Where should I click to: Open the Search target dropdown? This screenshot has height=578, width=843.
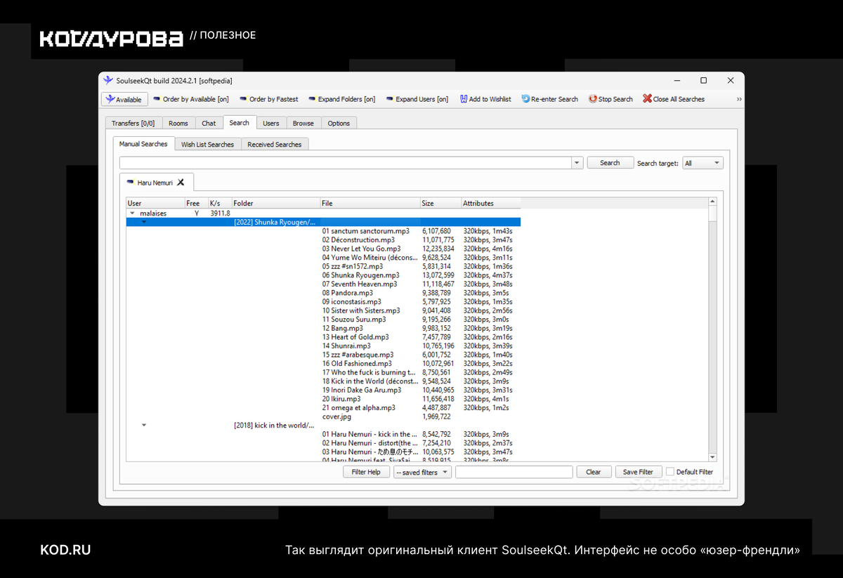[x=702, y=163]
